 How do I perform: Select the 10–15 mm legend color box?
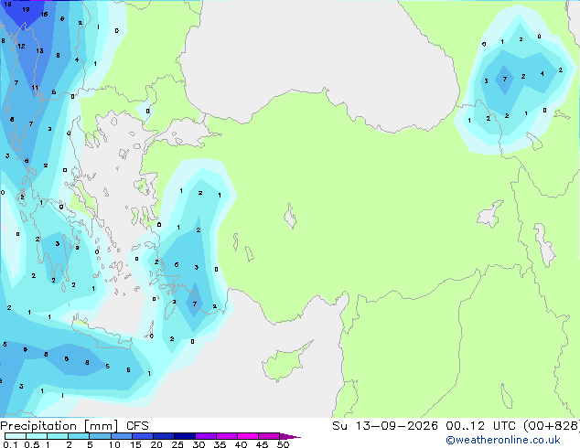point(122,436)
